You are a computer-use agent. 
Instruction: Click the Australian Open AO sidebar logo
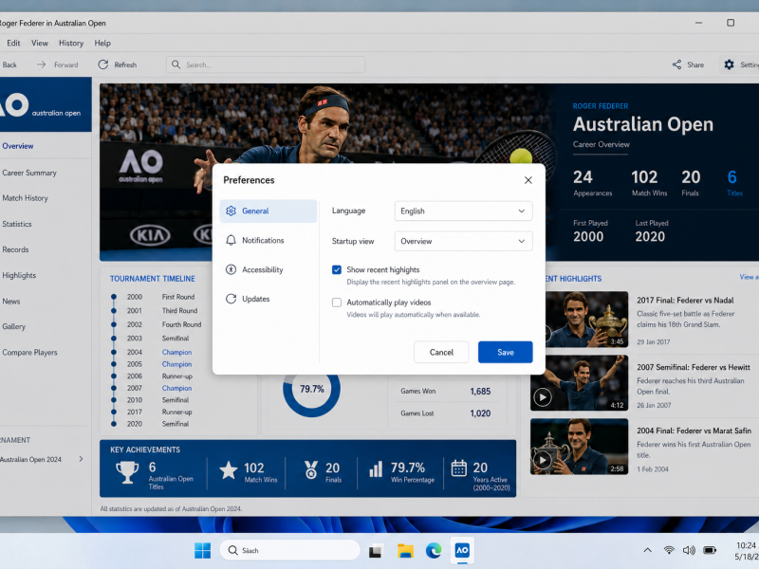click(x=46, y=104)
